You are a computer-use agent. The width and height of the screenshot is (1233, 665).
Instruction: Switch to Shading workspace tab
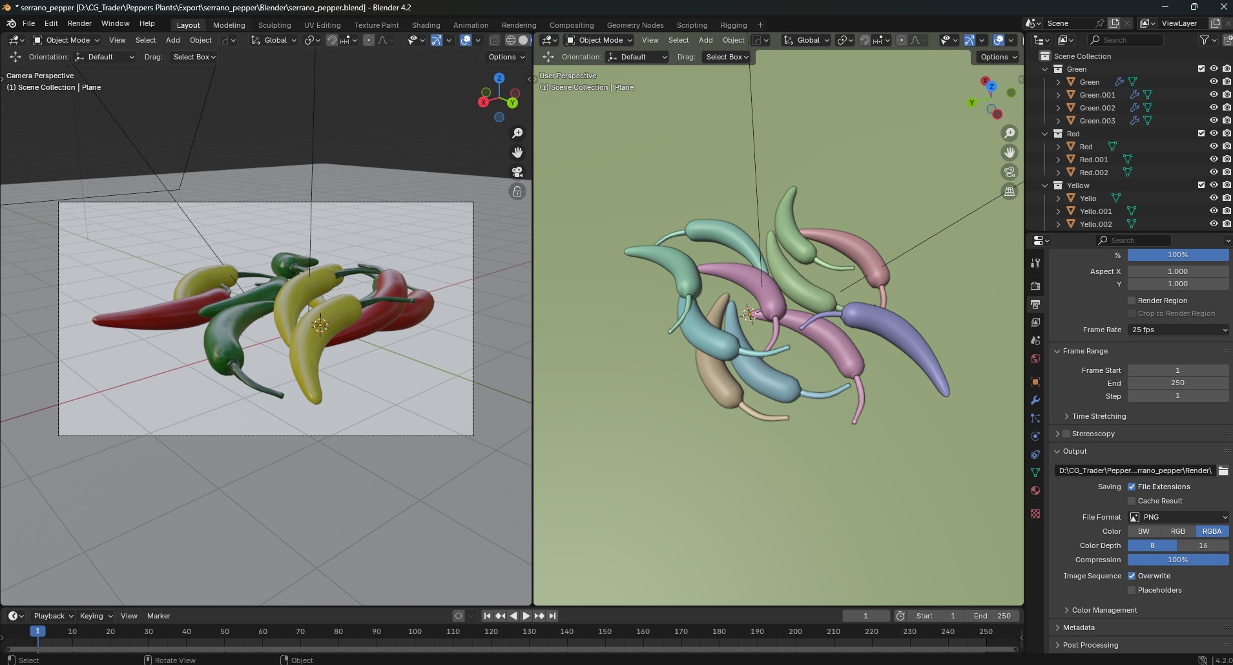point(426,25)
